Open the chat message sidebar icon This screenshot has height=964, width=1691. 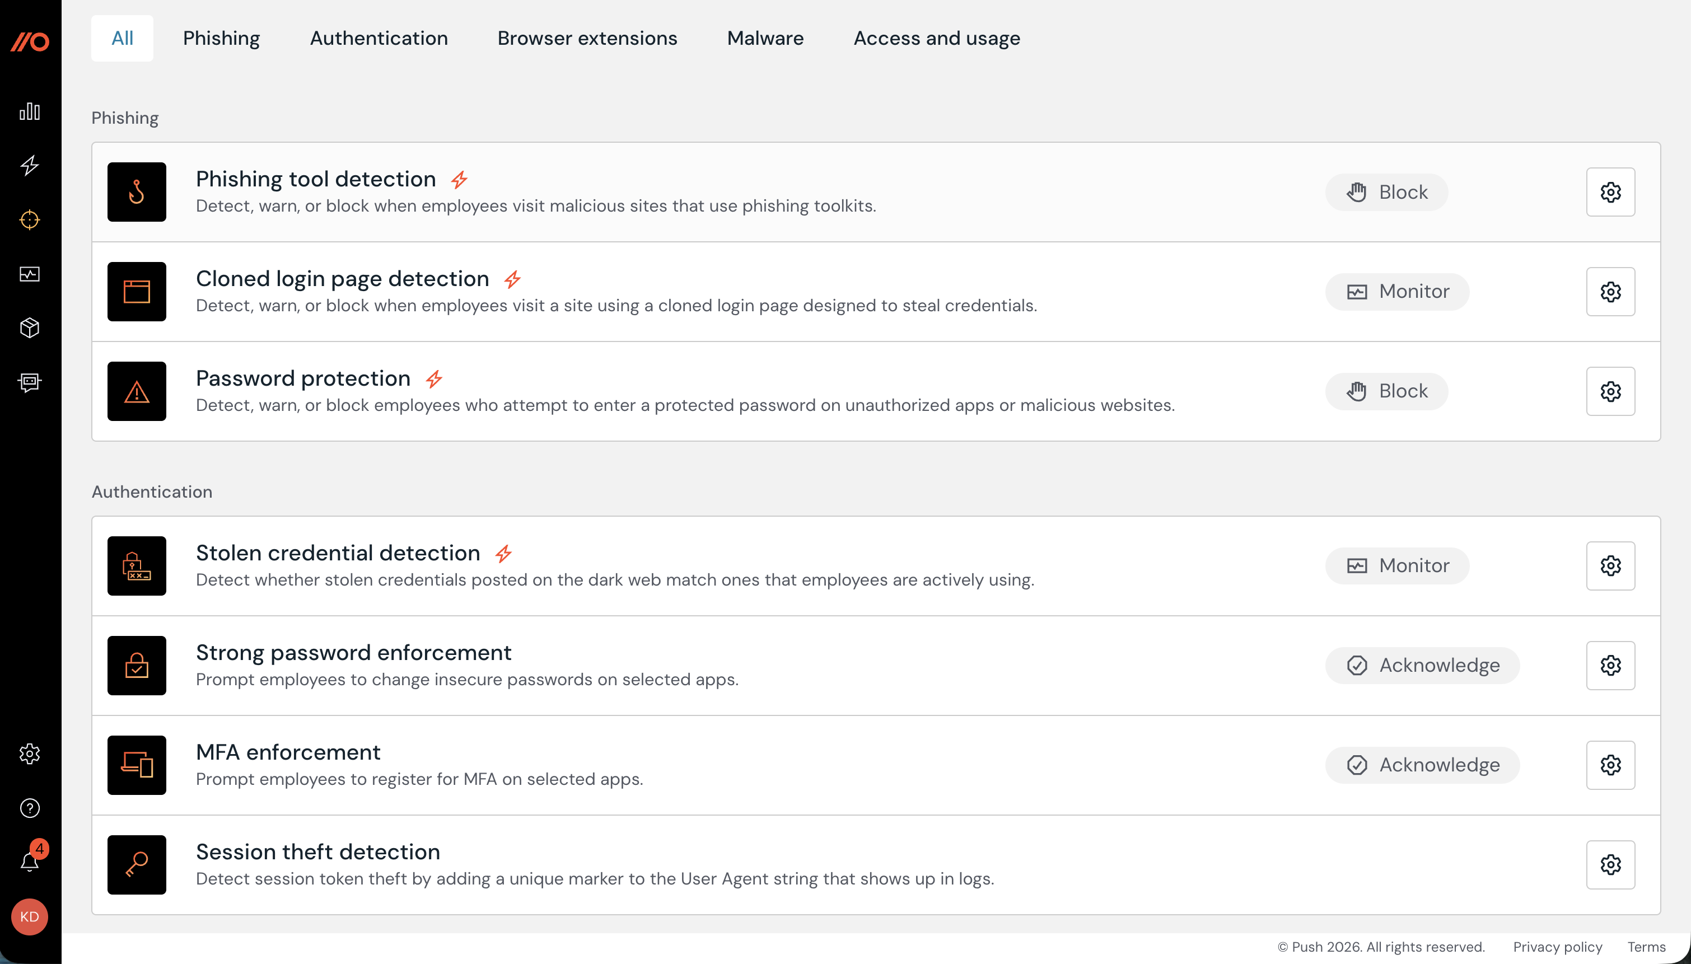coord(30,382)
